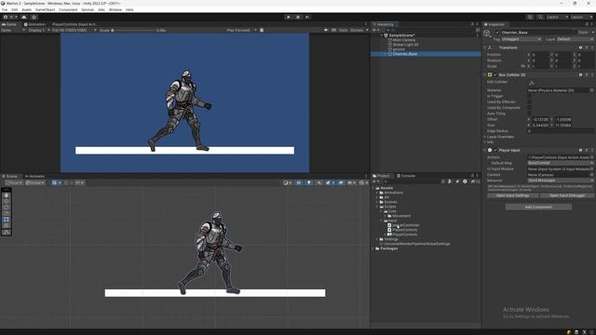596x335 pixels.
Task: Adjust the Game view Scale slider
Action: [133, 30]
